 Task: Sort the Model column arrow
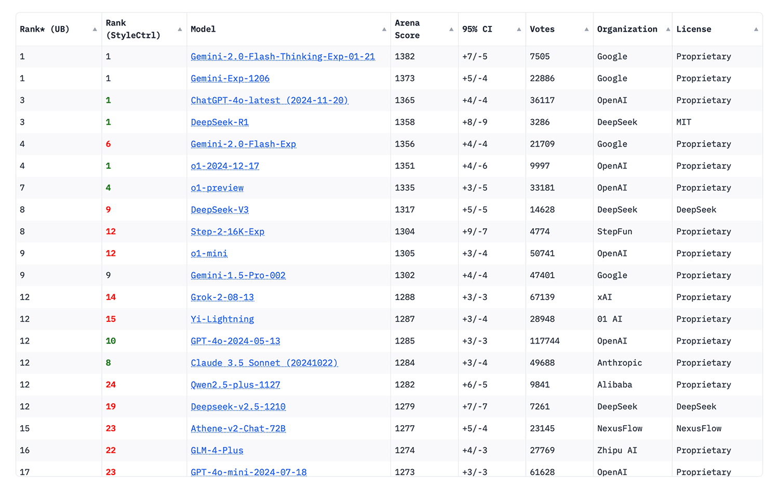coord(384,30)
